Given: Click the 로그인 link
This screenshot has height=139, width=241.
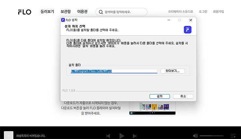Looking at the screenshot, I should click(x=203, y=11).
